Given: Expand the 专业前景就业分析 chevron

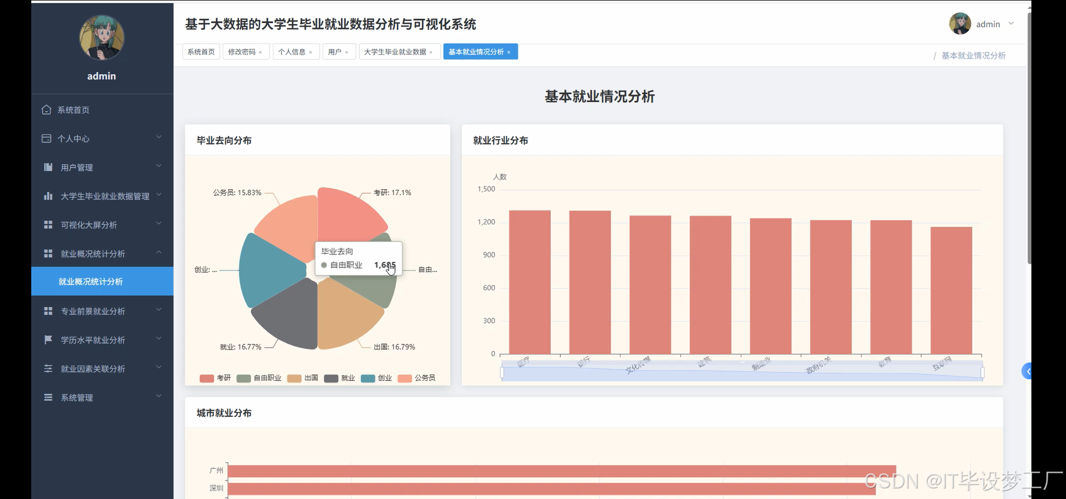Looking at the screenshot, I should (159, 309).
